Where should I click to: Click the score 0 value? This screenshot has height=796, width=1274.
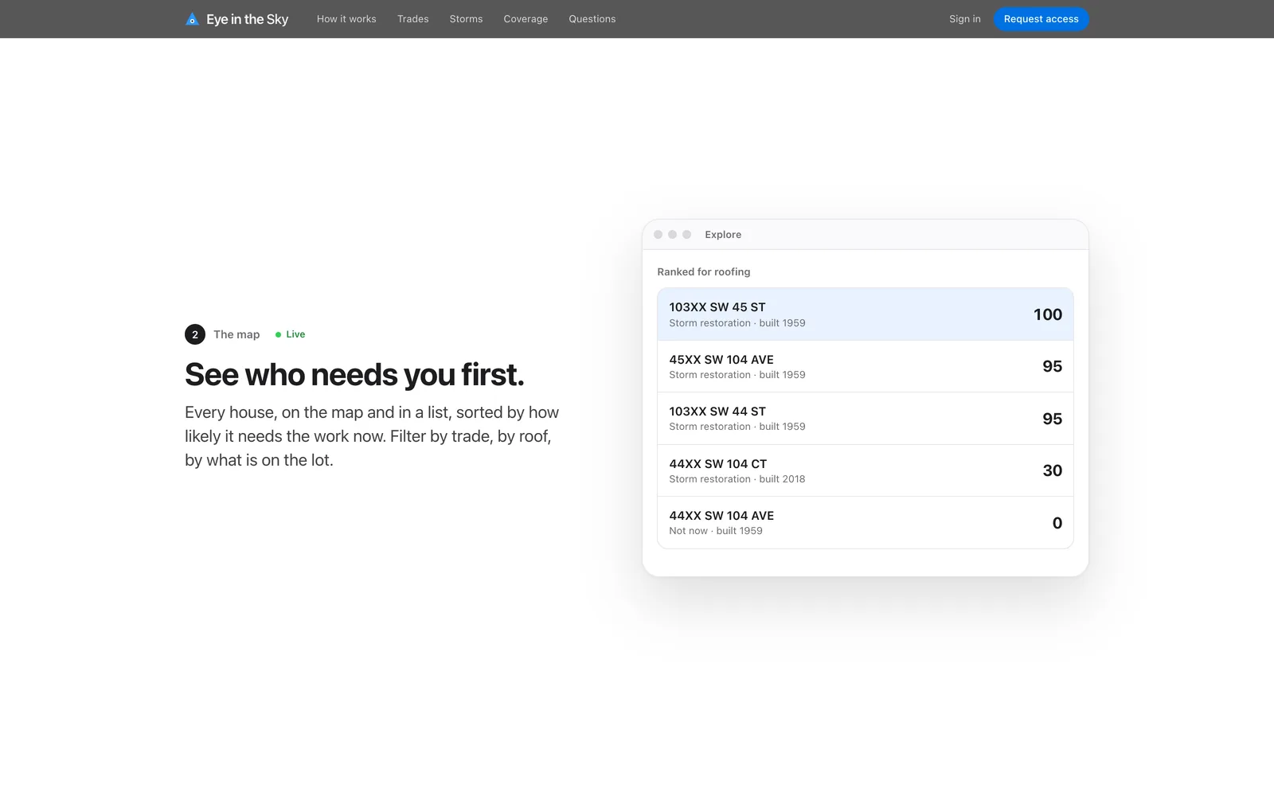1057,523
